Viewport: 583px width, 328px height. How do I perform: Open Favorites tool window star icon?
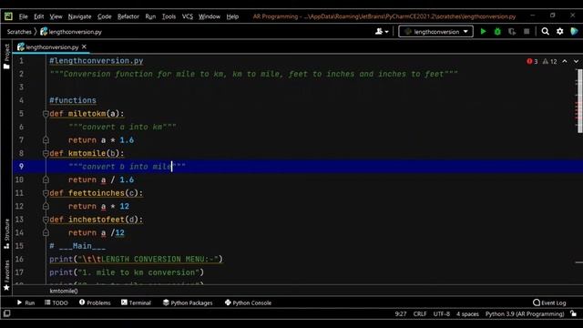[x=6, y=275]
